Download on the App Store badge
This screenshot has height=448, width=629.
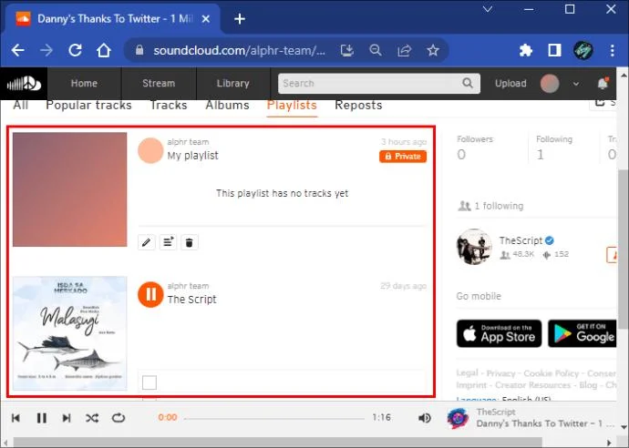coord(499,333)
